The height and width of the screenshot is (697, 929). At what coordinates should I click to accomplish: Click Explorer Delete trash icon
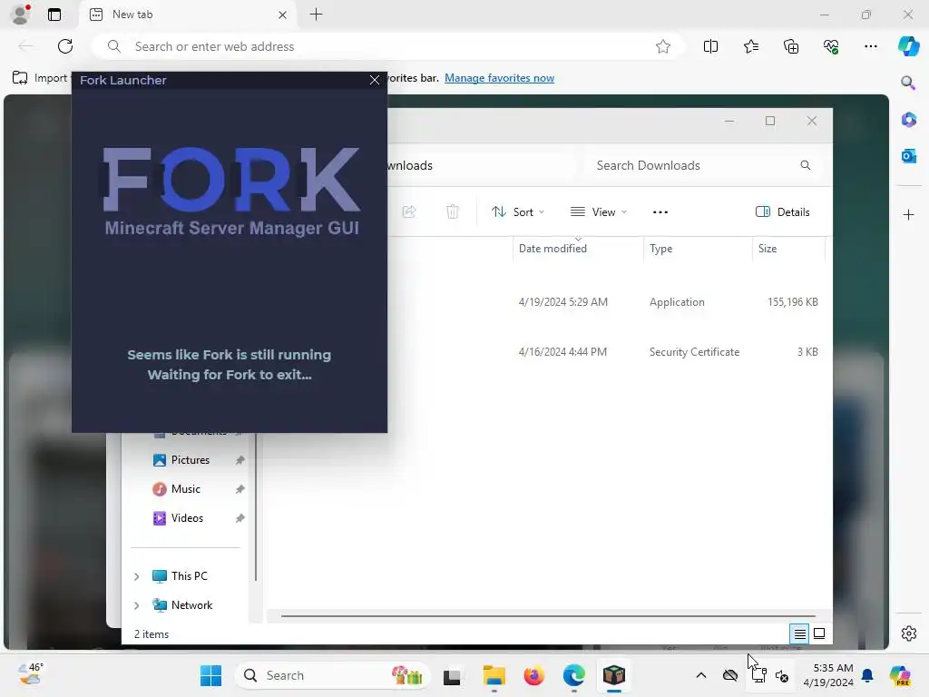[452, 211]
